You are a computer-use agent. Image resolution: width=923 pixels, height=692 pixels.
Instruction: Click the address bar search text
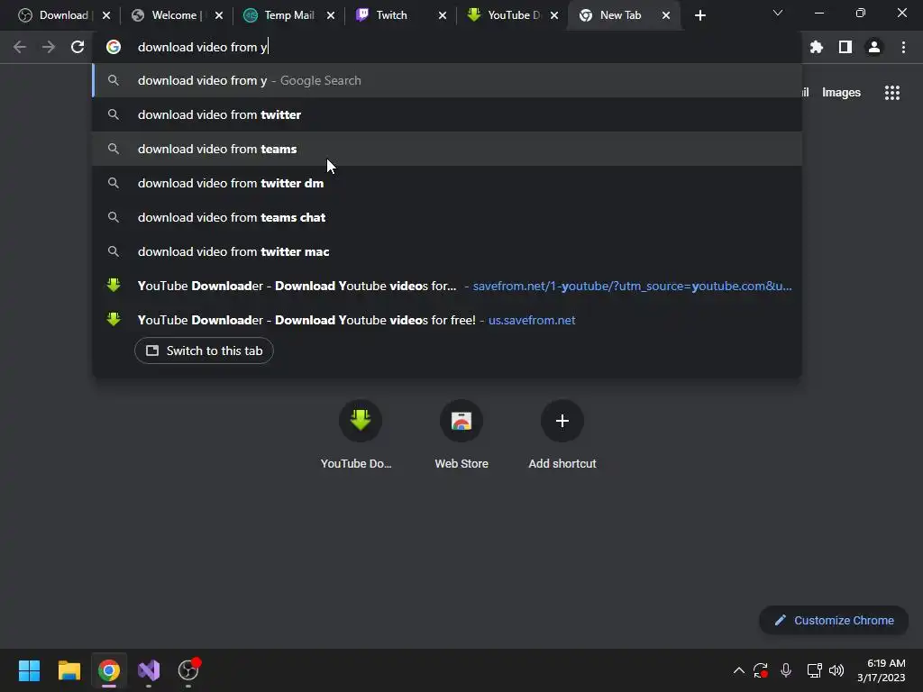(x=203, y=47)
